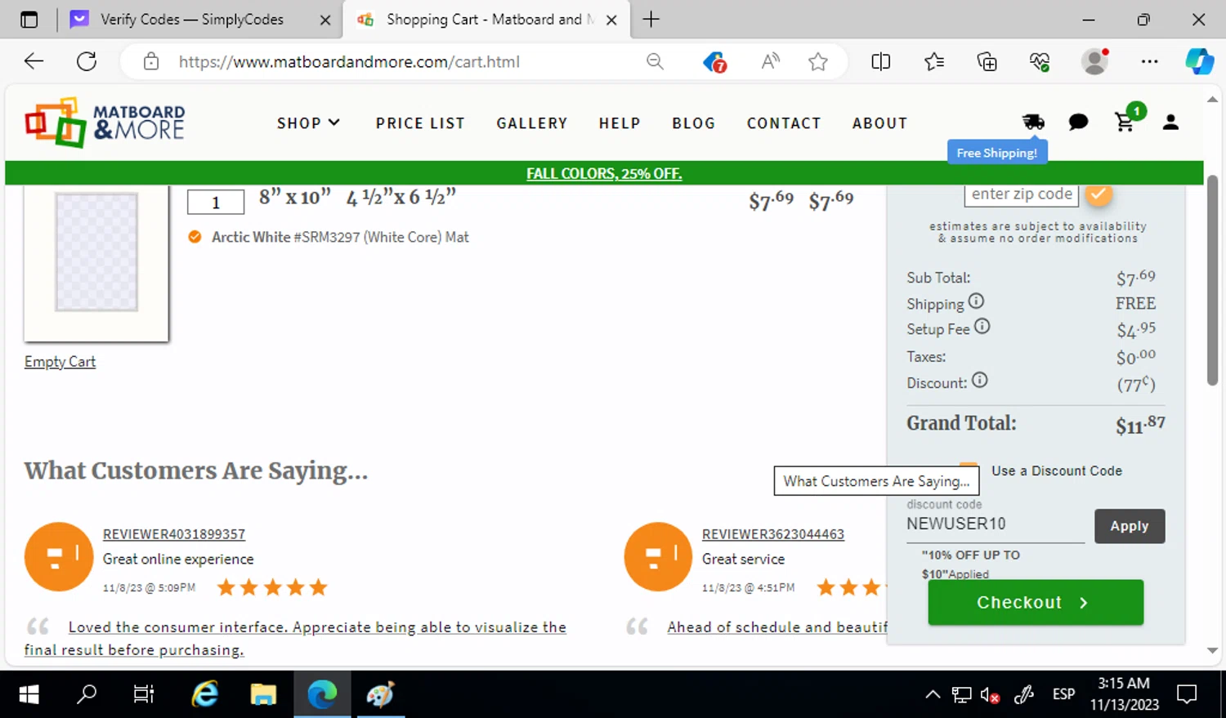Open the tab actions menu icon
This screenshot has width=1226, height=718.
coord(29,20)
